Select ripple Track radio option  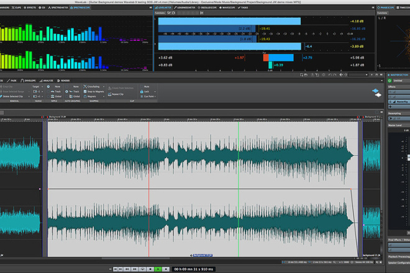tap(48, 91)
